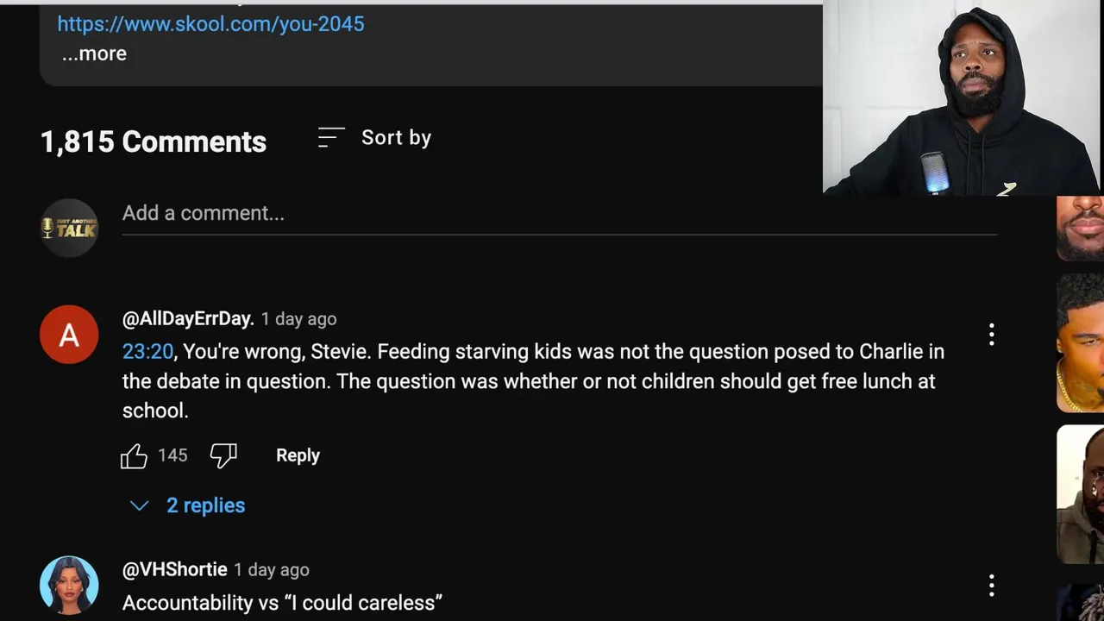This screenshot has height=621, width=1104.
Task: Open the Sort by dropdown
Action: tap(396, 138)
